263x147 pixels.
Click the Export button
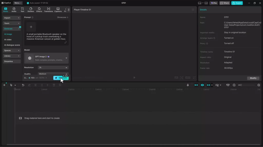(237, 3)
